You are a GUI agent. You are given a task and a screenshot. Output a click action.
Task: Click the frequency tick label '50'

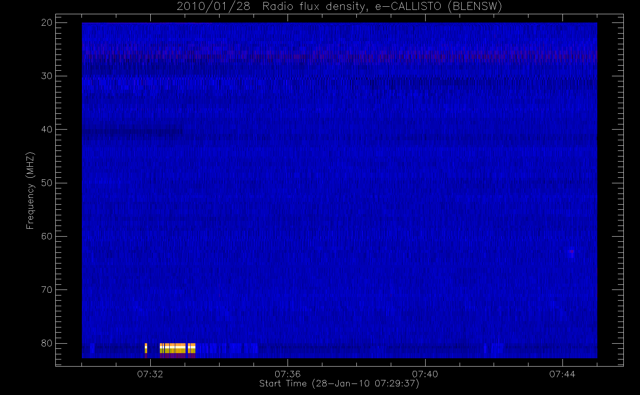47,183
